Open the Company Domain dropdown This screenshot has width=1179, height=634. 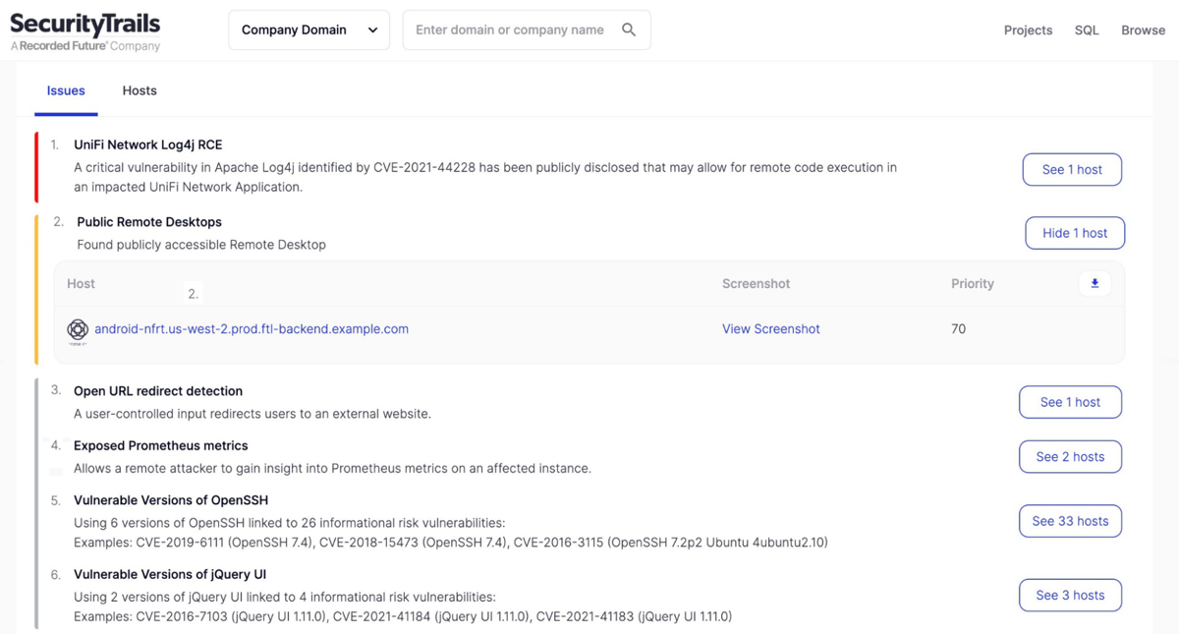(x=309, y=30)
